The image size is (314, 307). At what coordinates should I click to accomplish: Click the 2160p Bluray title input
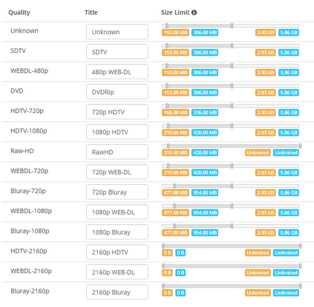click(x=117, y=292)
